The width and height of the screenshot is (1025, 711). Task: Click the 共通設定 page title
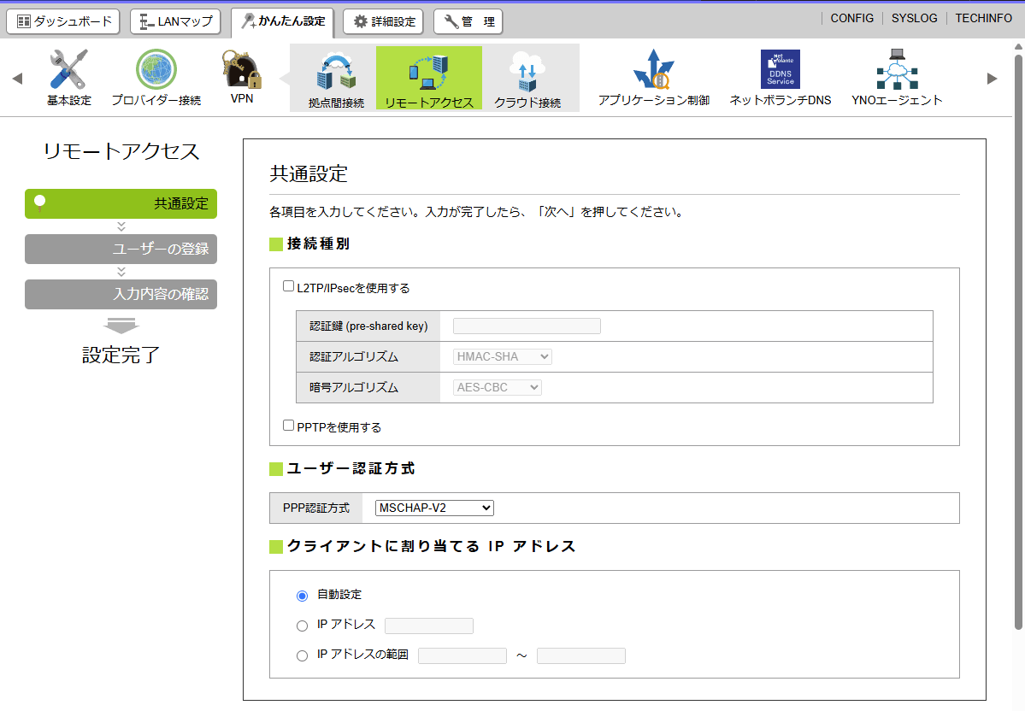[x=309, y=173]
